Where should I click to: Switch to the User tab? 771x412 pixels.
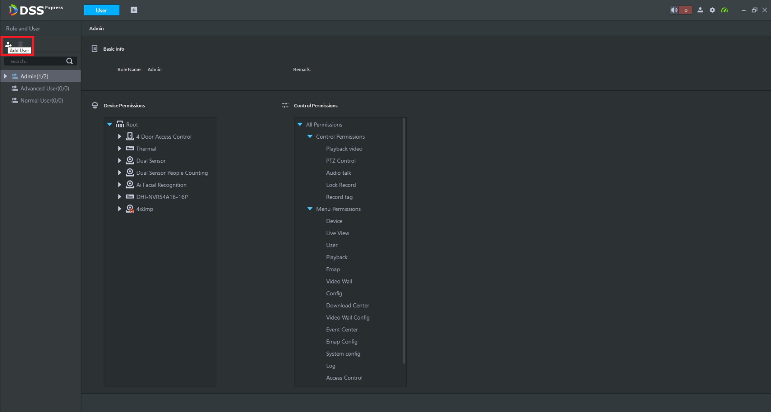coord(101,10)
